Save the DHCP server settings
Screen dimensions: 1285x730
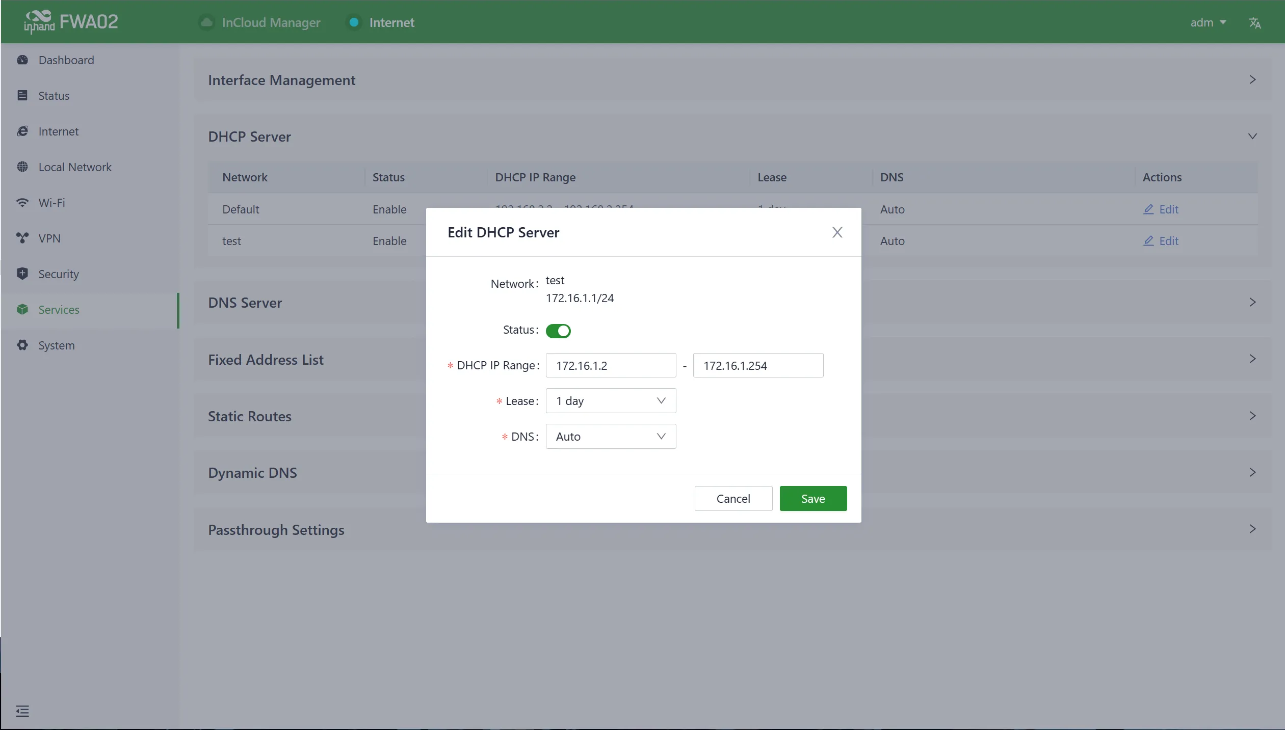pos(813,499)
